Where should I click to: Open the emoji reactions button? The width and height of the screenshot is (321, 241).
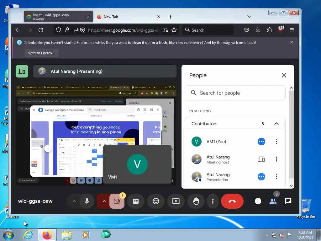156,201
